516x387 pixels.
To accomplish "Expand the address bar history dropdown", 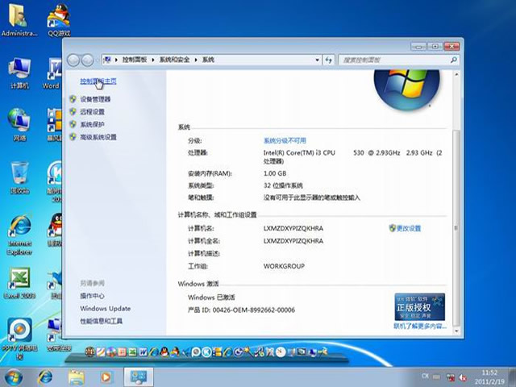I will 316,60.
